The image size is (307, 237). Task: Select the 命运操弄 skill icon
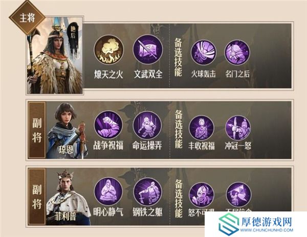point(147,126)
